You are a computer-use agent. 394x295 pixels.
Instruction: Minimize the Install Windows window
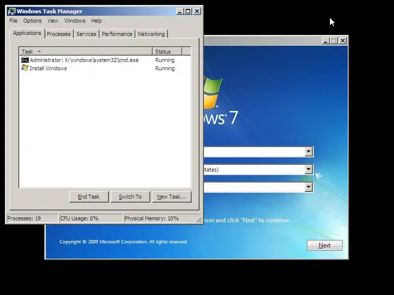(x=326, y=41)
